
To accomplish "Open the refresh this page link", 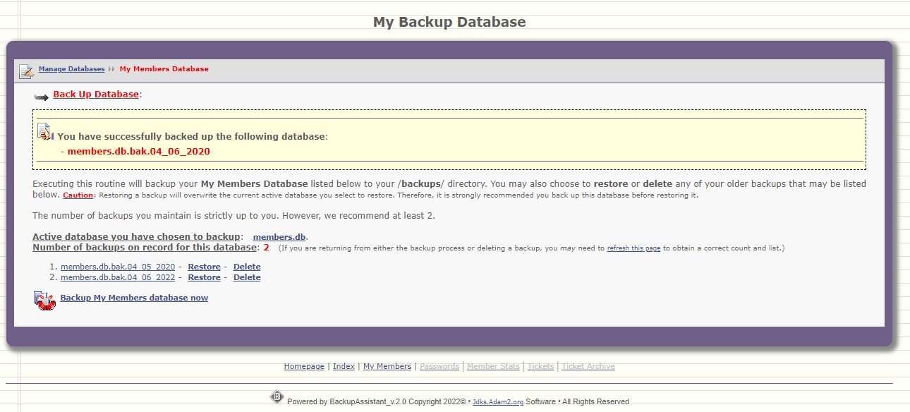I will [633, 248].
